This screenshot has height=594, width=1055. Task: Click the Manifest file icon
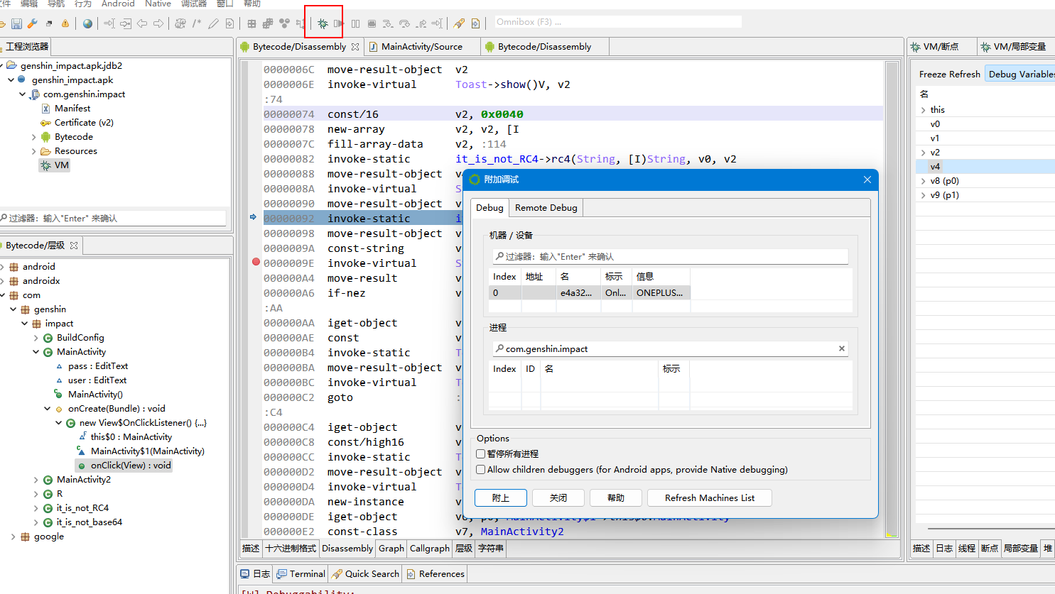[45, 109]
